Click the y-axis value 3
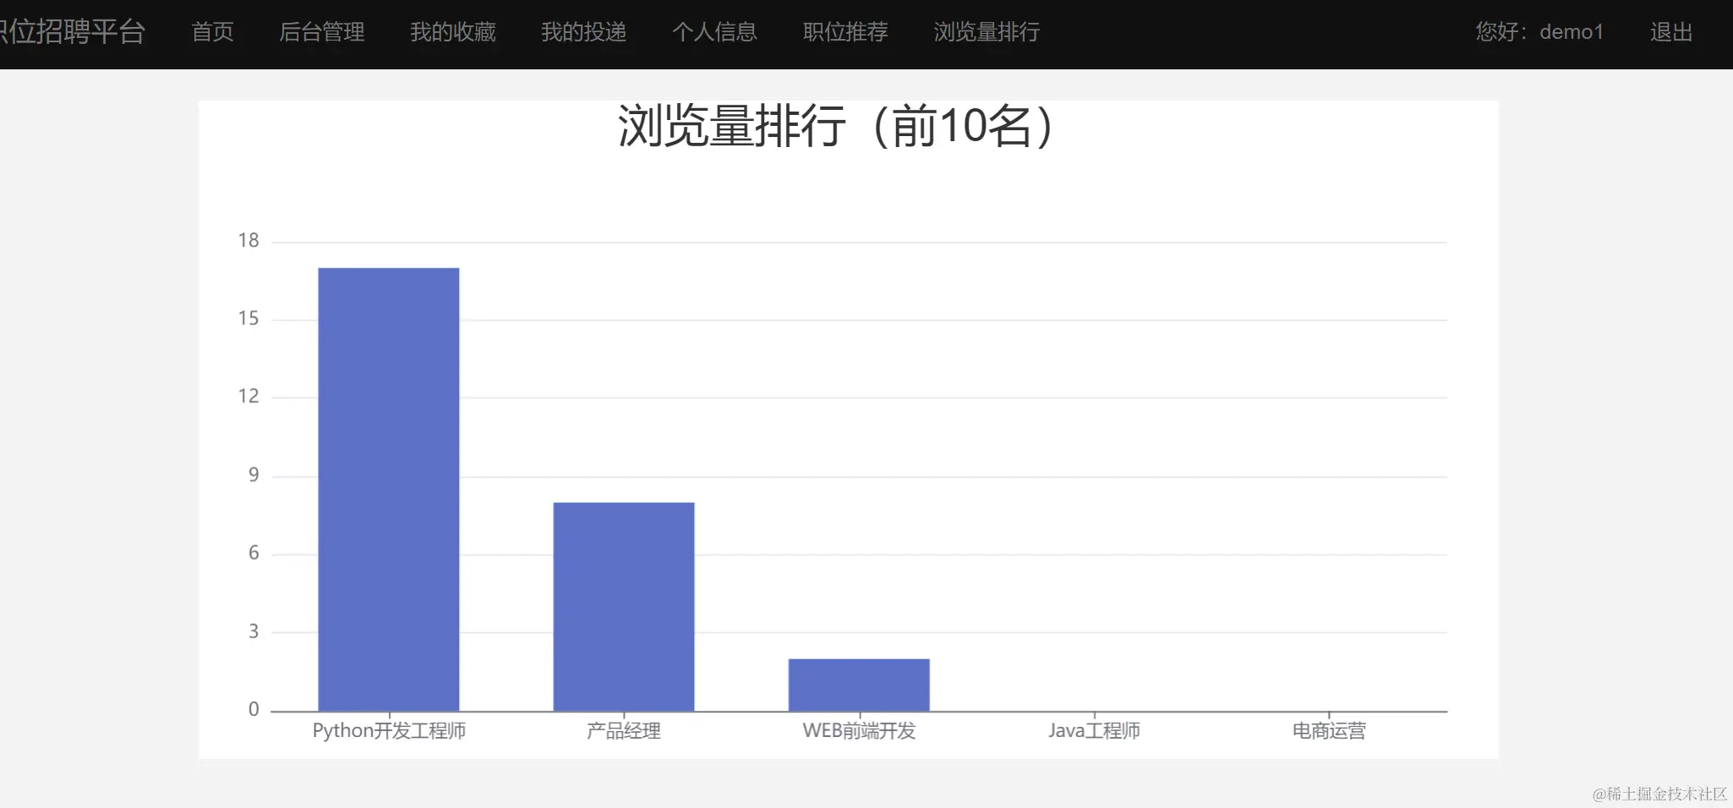The width and height of the screenshot is (1733, 808). [x=254, y=631]
